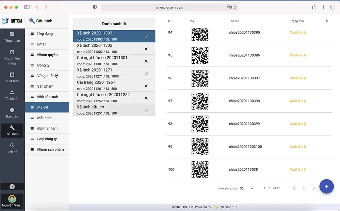The image size is (340, 211).
Task: Open Người tiêu dùng sidebar icon
Action: pyautogui.click(x=12, y=52)
